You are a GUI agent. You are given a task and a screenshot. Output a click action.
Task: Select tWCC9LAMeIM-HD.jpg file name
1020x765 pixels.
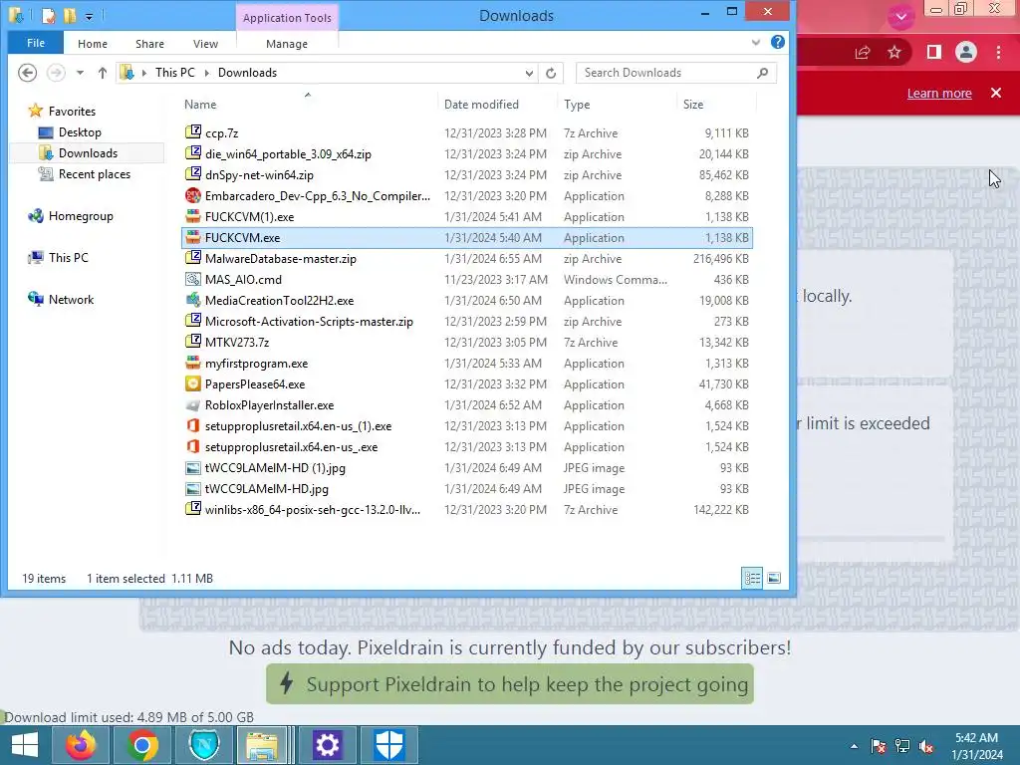click(x=267, y=488)
